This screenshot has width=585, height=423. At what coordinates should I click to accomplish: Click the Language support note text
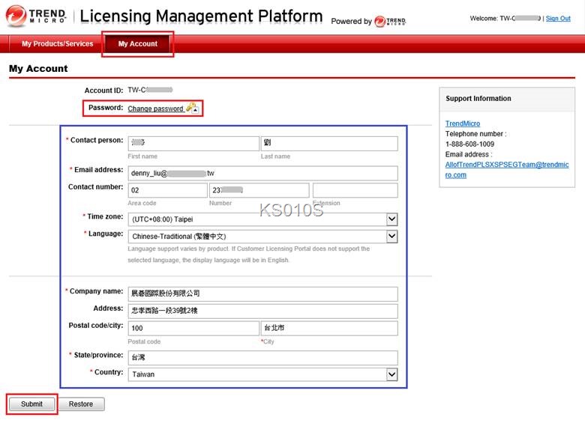[x=248, y=255]
